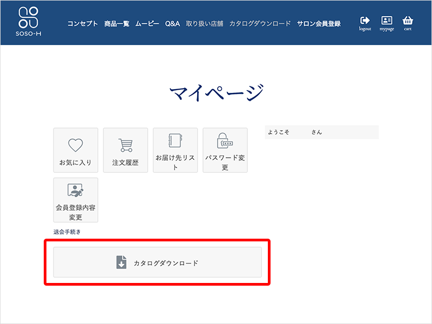Open the Q&A page from the menu
Image resolution: width=432 pixels, height=324 pixels.
coord(172,23)
